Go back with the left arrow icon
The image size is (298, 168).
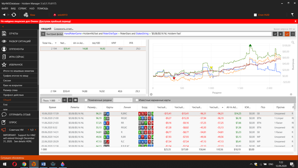(x=4, y=14)
